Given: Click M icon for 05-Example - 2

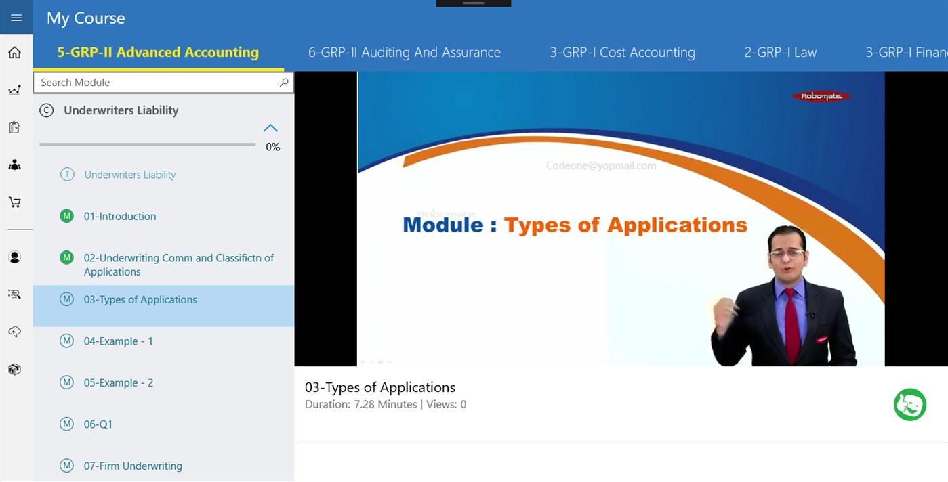Looking at the screenshot, I should click(66, 382).
